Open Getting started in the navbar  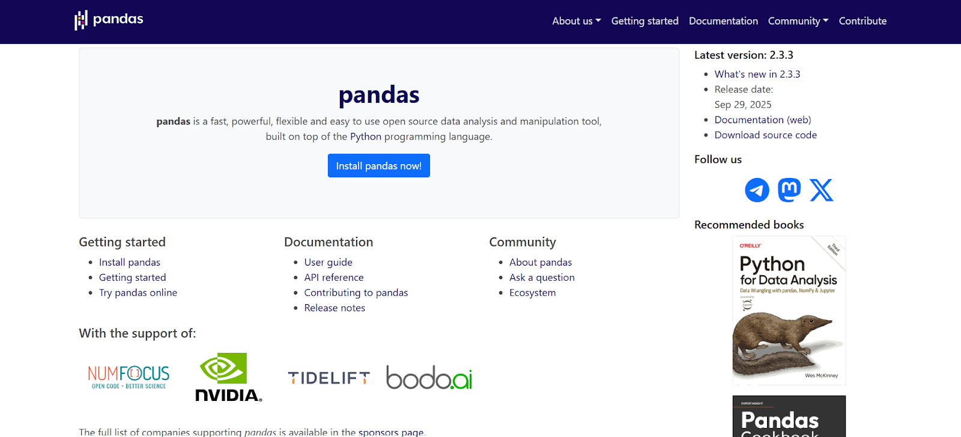tap(644, 21)
